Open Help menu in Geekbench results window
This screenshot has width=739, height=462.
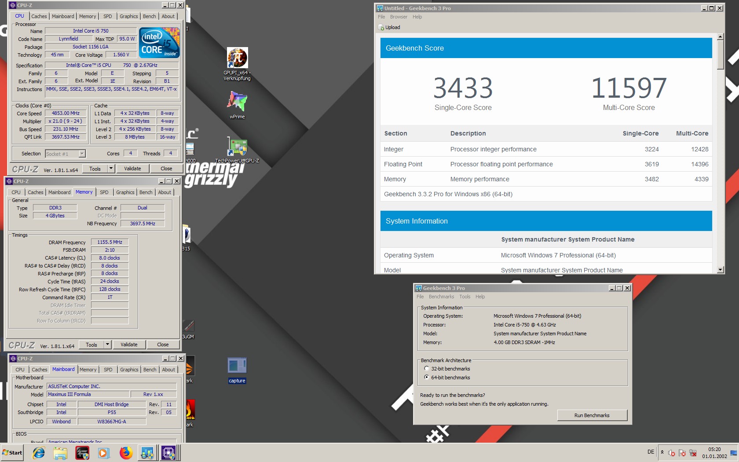click(417, 17)
